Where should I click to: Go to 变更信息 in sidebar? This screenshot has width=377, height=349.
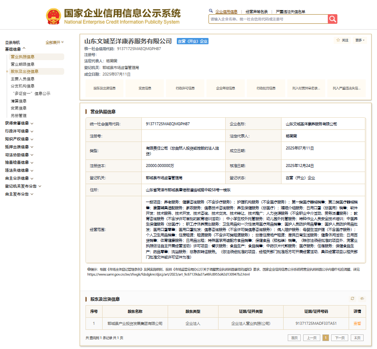18,108
